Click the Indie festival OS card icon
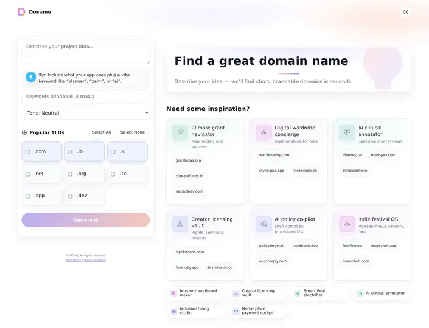Screen dimensions: 429x328 pyautogui.click(x=347, y=224)
